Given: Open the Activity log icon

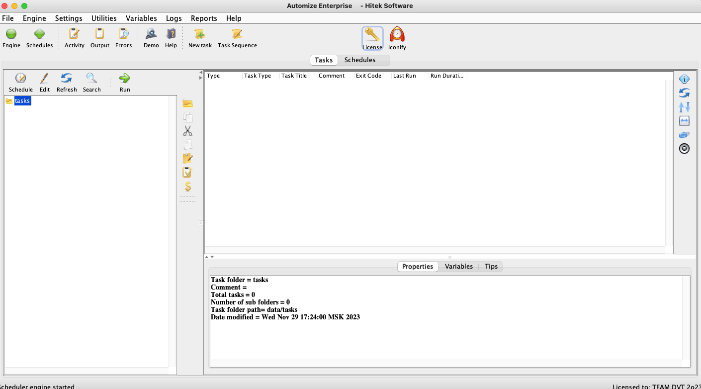Looking at the screenshot, I should (75, 34).
